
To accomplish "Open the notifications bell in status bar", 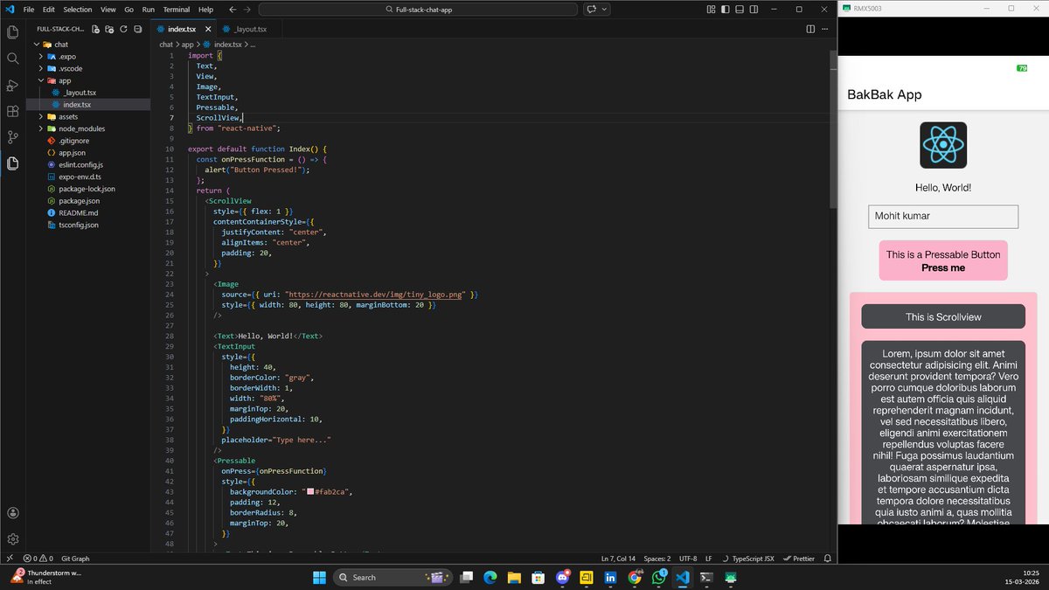I will tap(827, 559).
